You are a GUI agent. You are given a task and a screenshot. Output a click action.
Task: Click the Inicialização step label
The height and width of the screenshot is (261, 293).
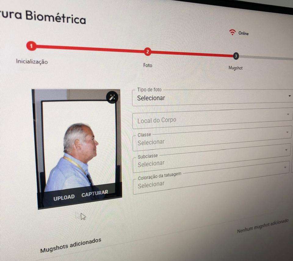click(x=32, y=62)
